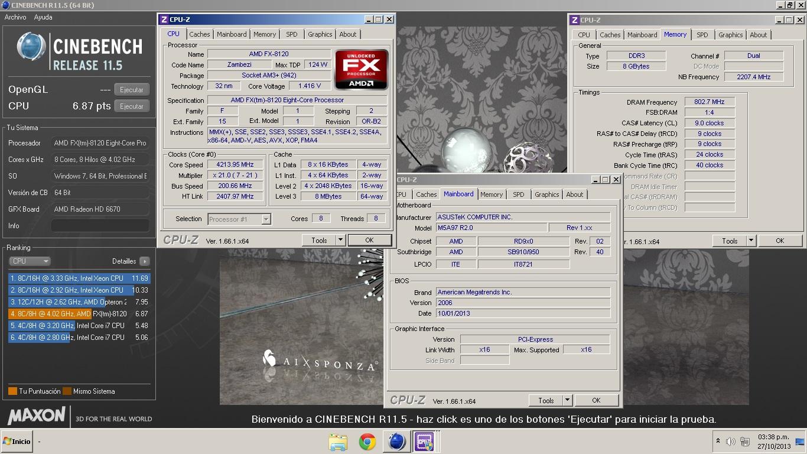Open the network tray icon

click(745, 442)
